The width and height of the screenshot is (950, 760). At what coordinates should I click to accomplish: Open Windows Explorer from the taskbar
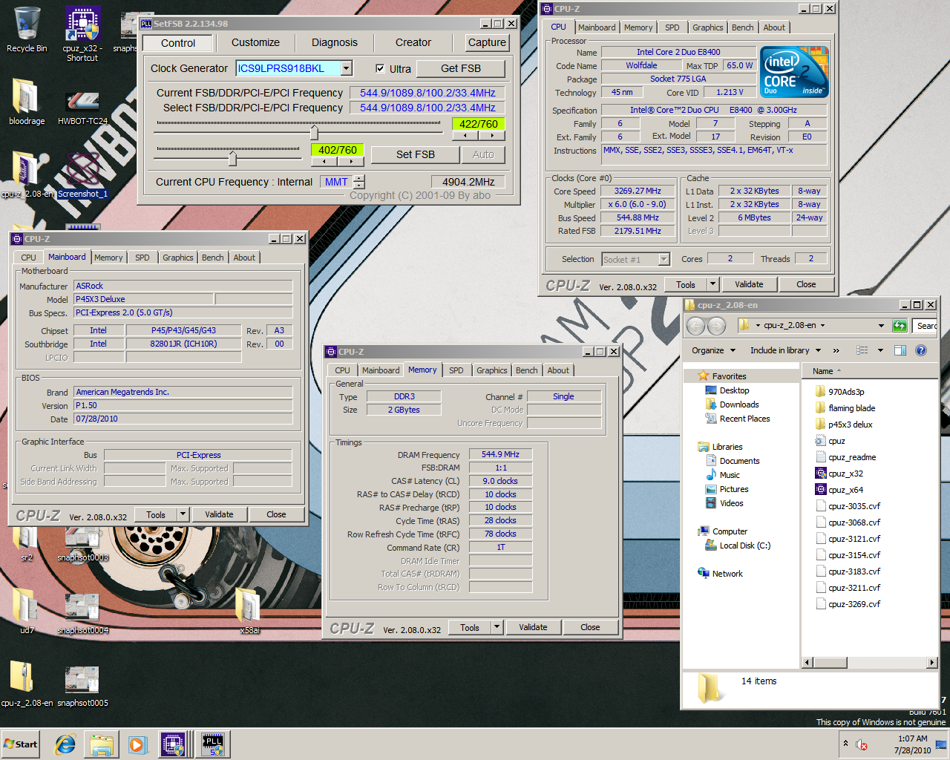[x=101, y=744]
